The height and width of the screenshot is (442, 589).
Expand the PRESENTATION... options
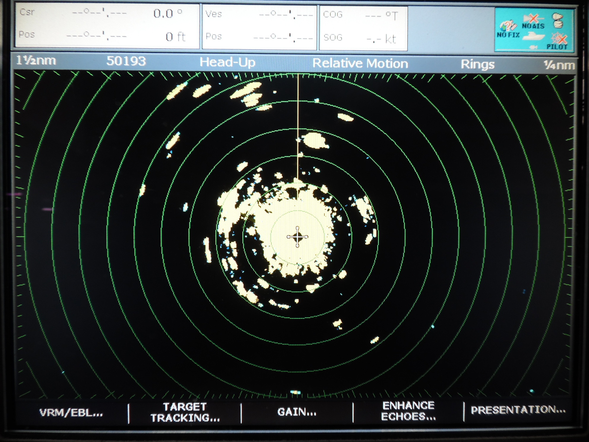pyautogui.click(x=518, y=410)
